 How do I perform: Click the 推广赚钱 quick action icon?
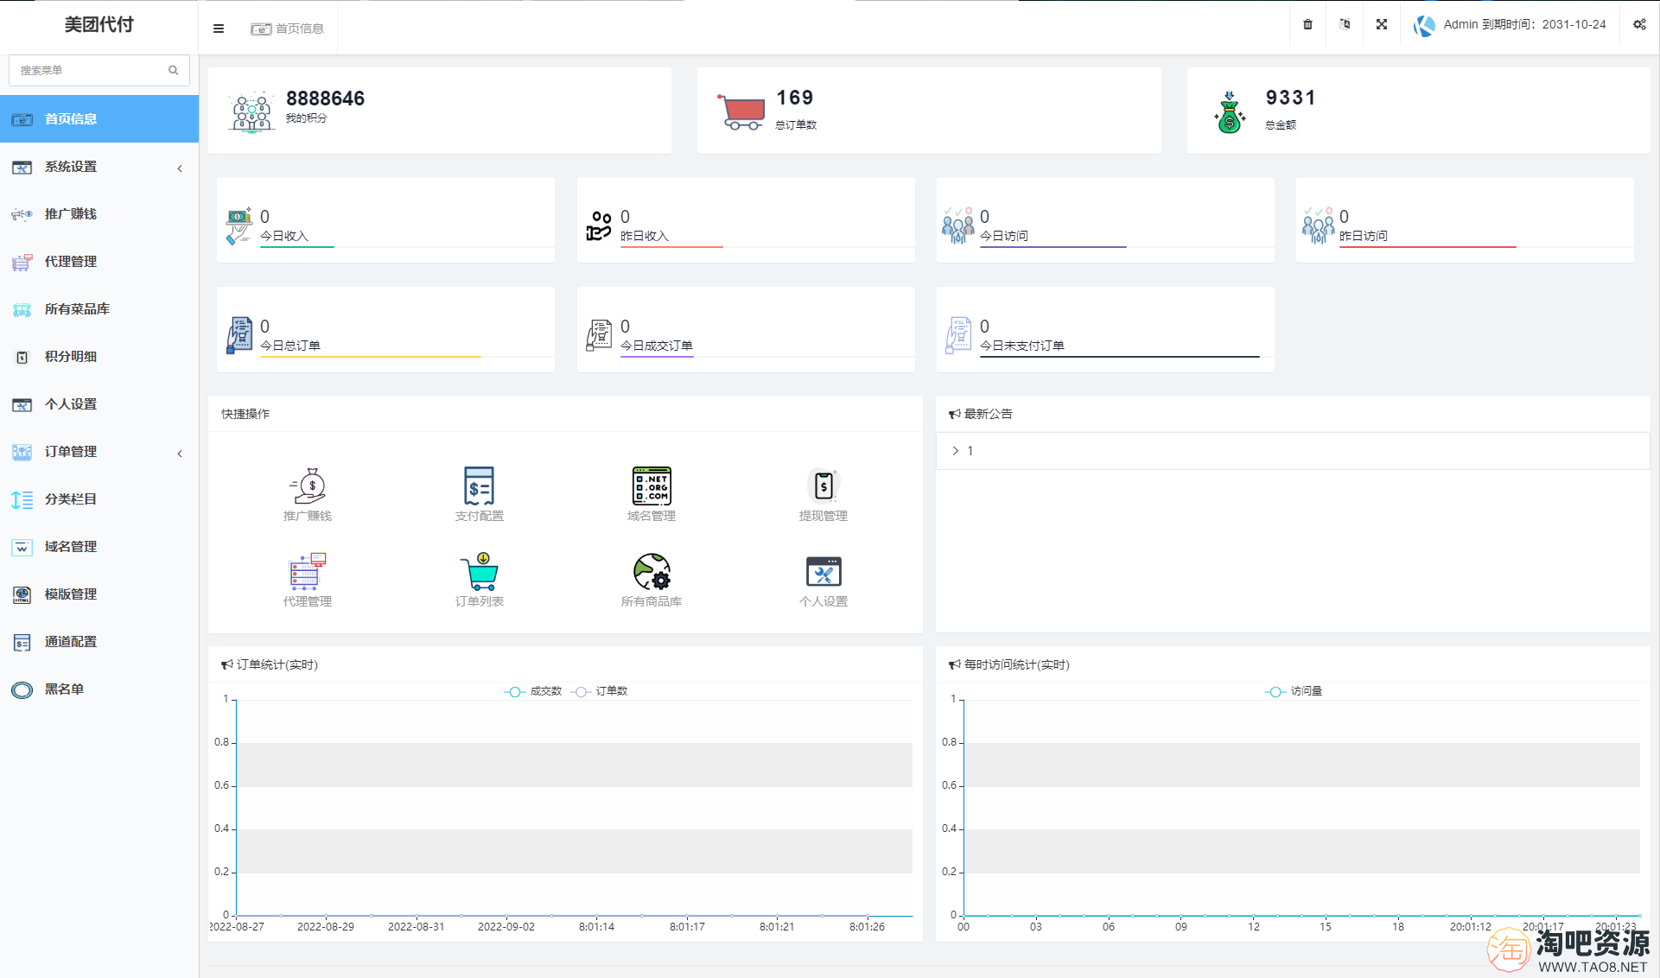[x=308, y=486]
